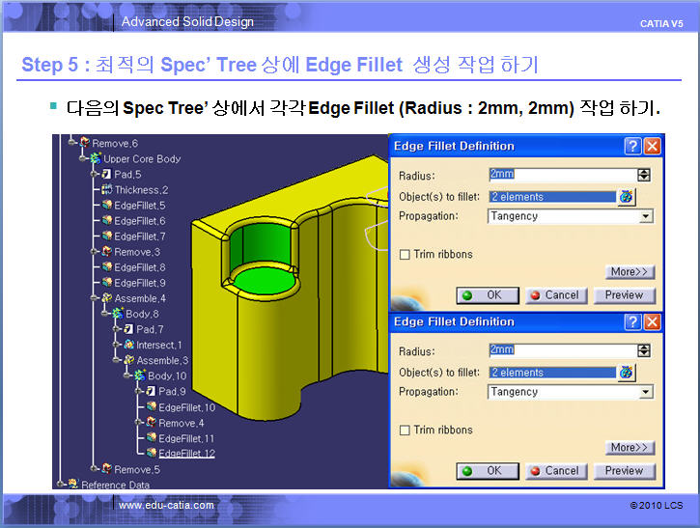
Task: Adjust Radius spinner in upper dialog
Action: [x=644, y=175]
